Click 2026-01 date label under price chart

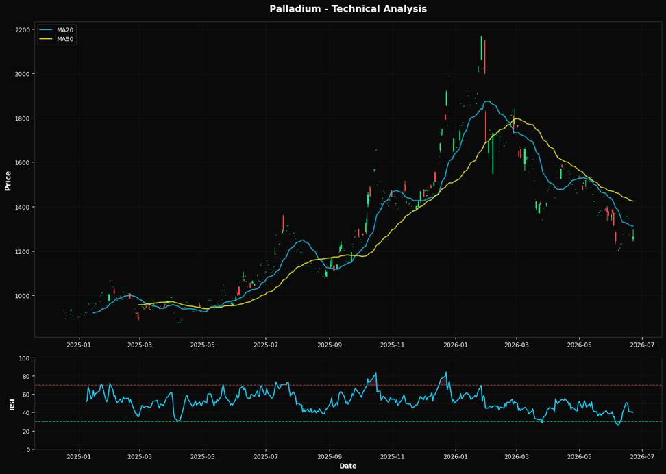point(456,345)
